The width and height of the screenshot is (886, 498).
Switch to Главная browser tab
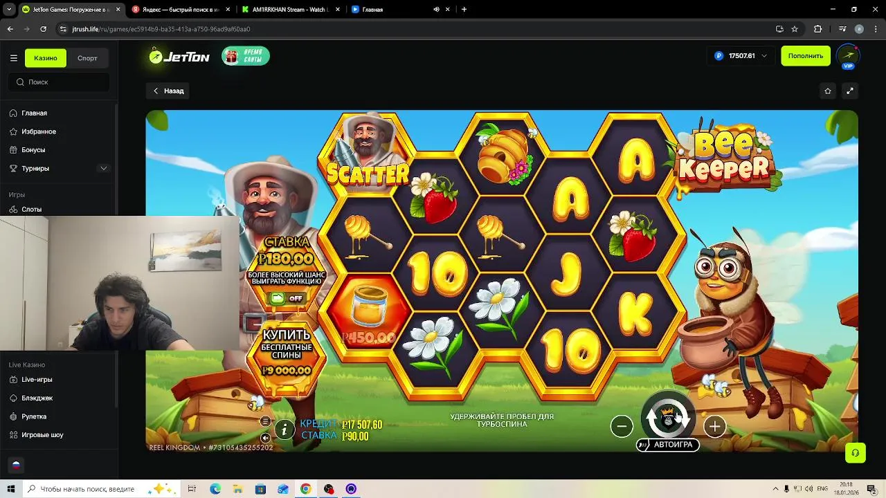point(391,10)
